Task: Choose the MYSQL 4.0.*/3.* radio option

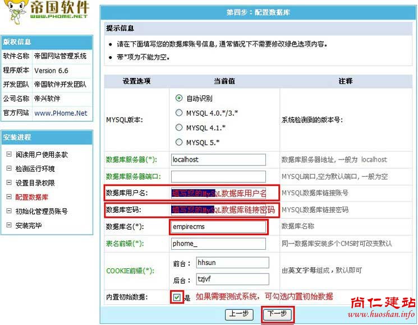Action: (x=180, y=112)
